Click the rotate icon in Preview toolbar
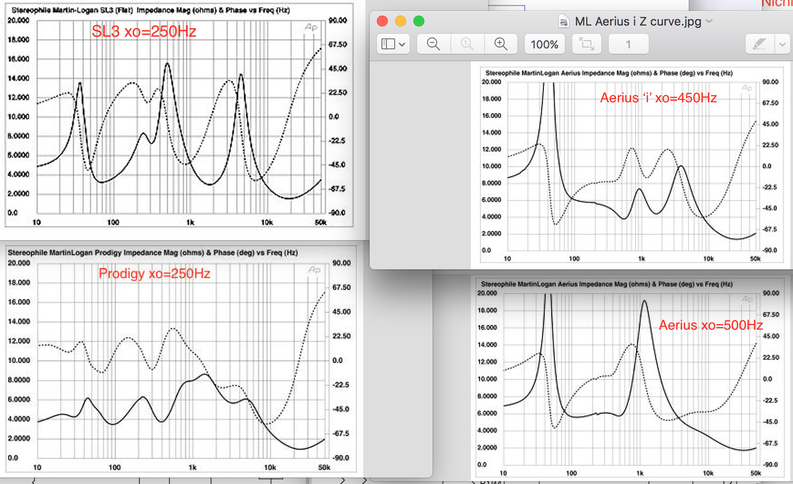 pos(587,44)
